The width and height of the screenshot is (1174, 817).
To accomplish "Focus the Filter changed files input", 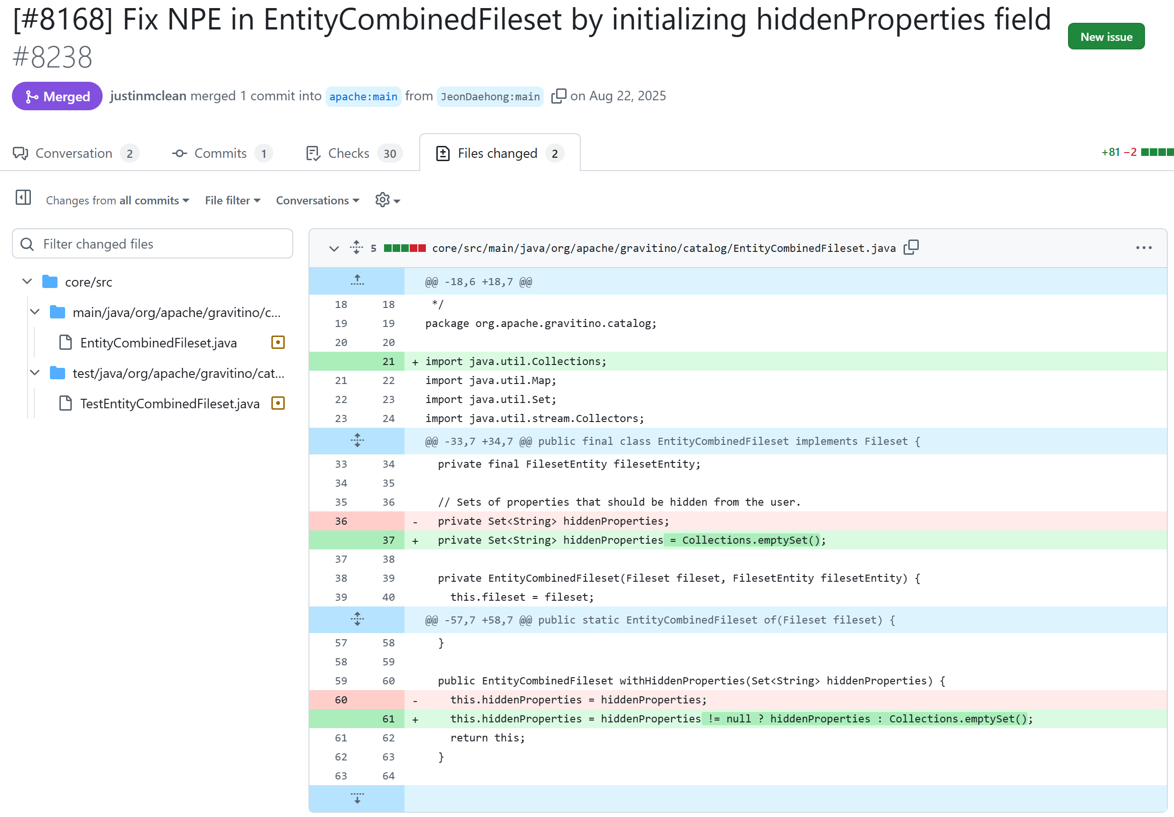I will [153, 244].
